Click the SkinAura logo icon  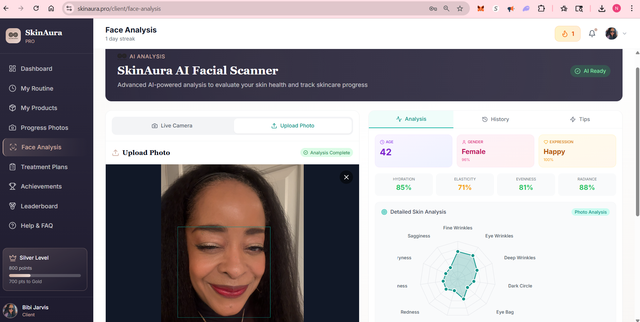click(13, 36)
